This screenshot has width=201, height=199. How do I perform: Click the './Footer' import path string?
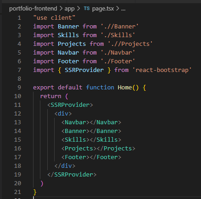(x=118, y=61)
